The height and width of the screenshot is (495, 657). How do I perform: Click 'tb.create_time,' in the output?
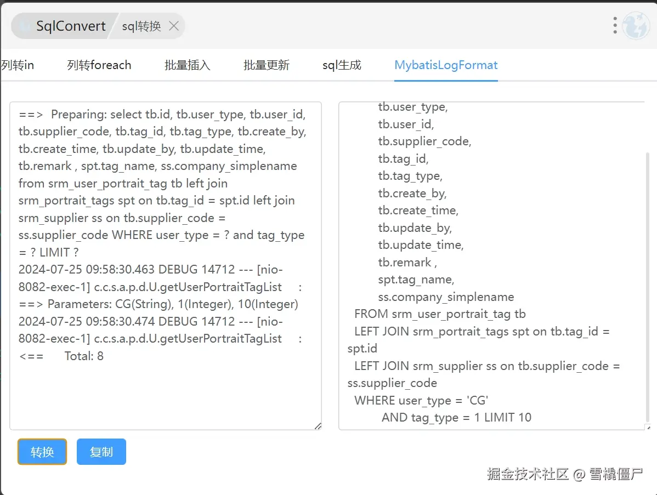pos(418,210)
